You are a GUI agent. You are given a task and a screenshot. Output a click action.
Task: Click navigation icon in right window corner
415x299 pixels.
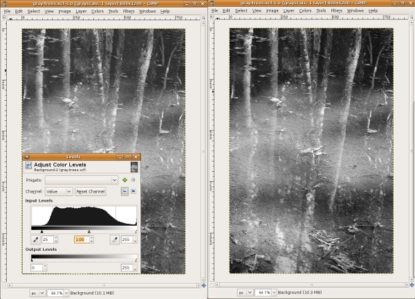pyautogui.click(x=410, y=284)
